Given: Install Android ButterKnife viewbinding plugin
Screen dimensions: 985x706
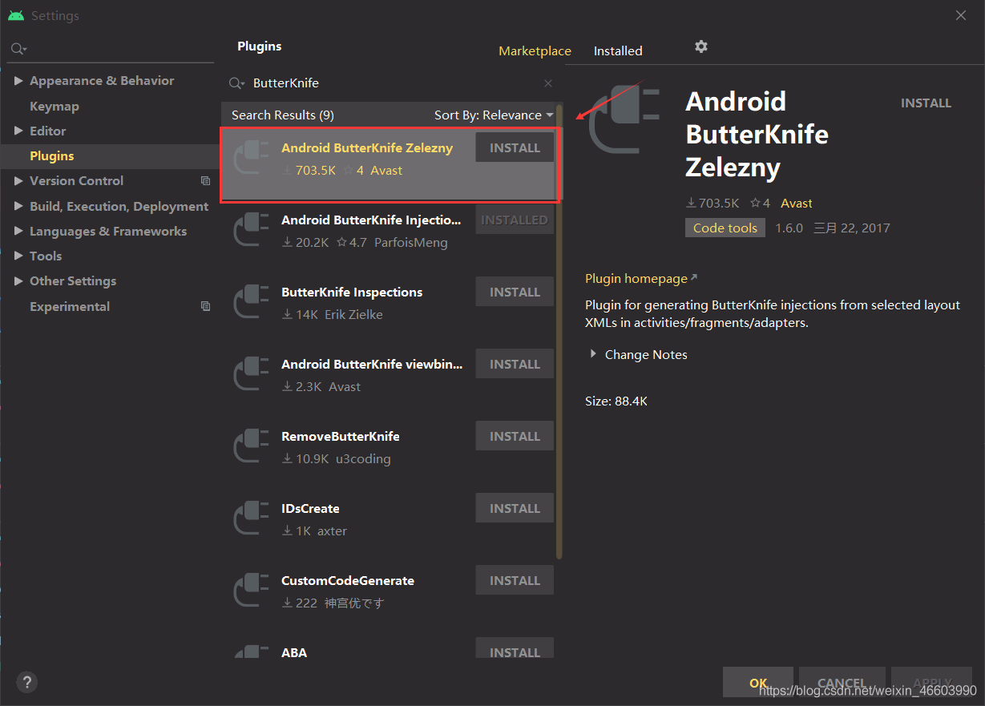Looking at the screenshot, I should [515, 364].
